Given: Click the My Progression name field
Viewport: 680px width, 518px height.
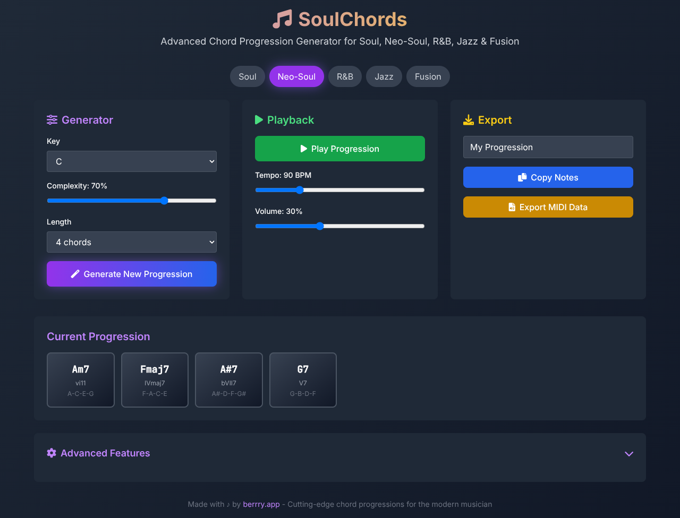Looking at the screenshot, I should click(548, 147).
